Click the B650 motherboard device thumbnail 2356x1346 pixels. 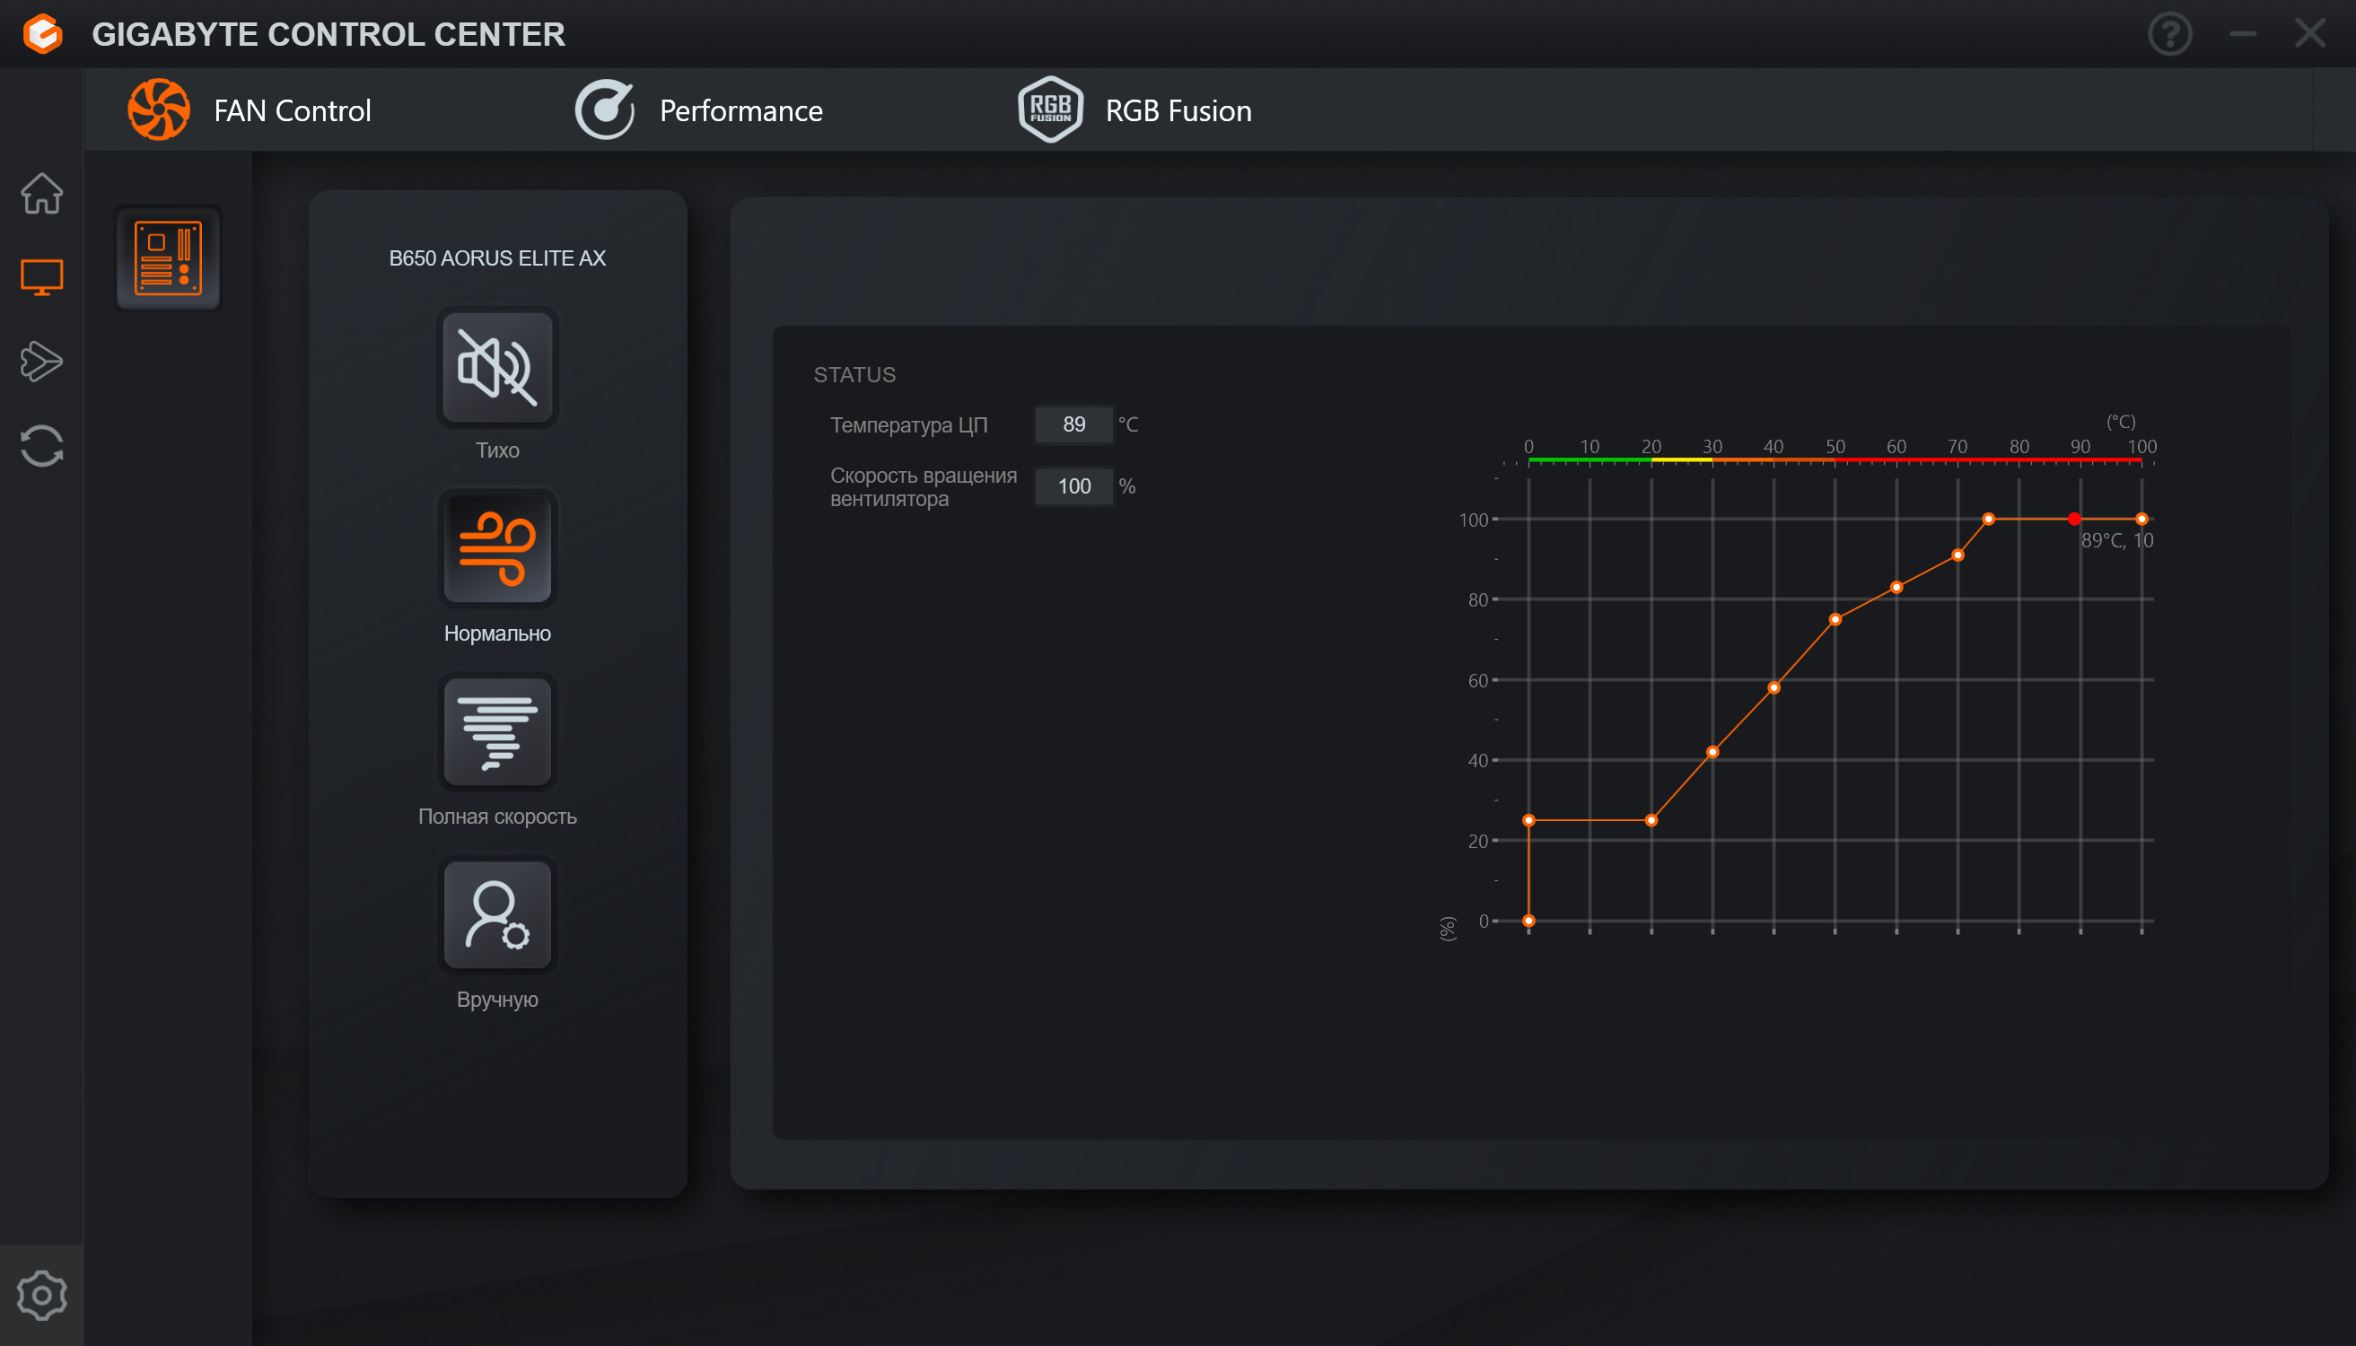coord(167,258)
